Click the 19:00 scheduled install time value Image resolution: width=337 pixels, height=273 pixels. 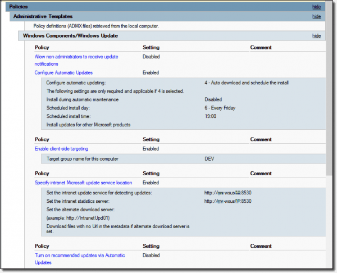tap(211, 116)
